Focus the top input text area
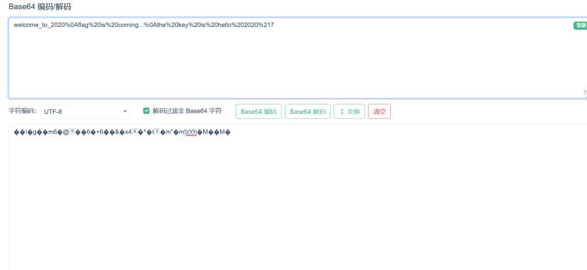 [x=287, y=63]
